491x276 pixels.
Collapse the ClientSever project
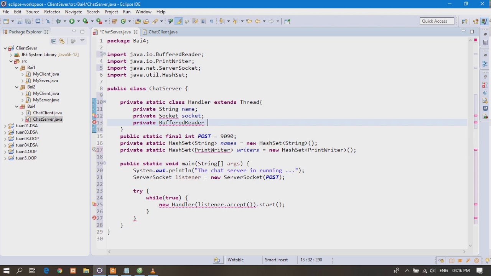5,48
